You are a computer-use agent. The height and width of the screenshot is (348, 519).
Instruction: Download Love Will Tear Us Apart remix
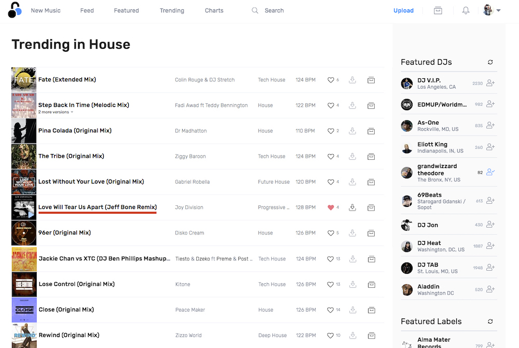pyautogui.click(x=352, y=207)
